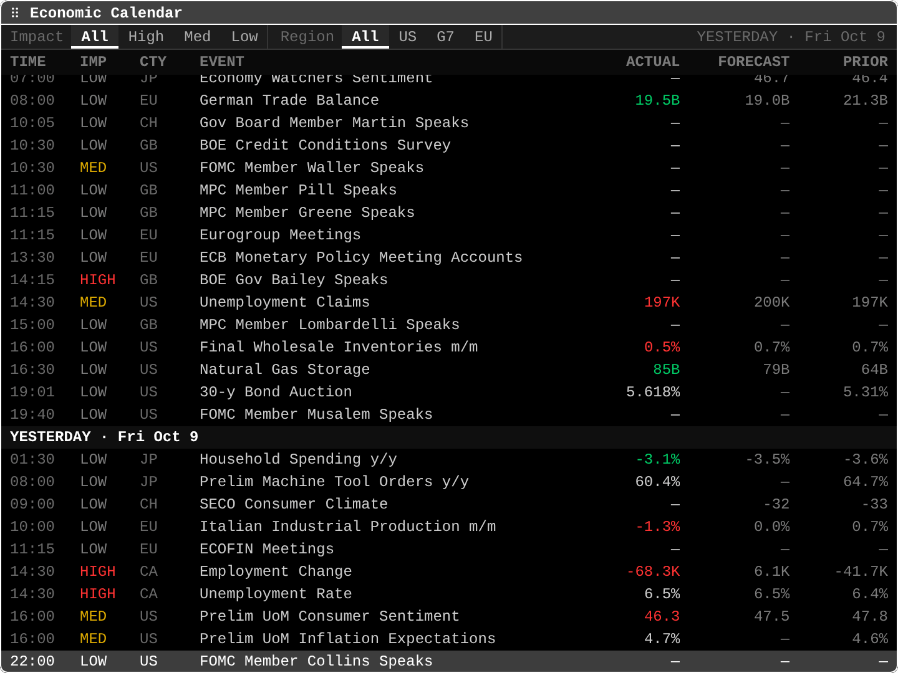Open the Natural Gas Storage event

click(x=449, y=370)
